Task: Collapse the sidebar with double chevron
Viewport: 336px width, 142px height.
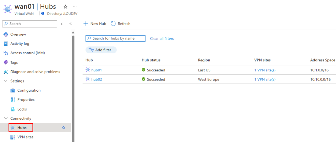Action: 70,24
